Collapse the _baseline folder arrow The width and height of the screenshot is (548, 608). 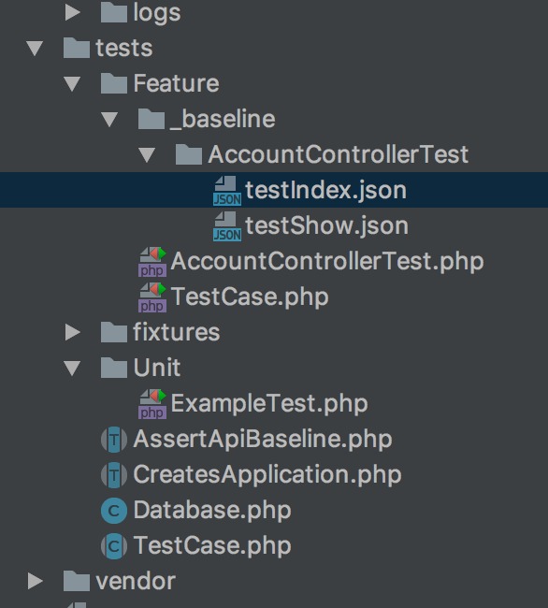coord(109,120)
